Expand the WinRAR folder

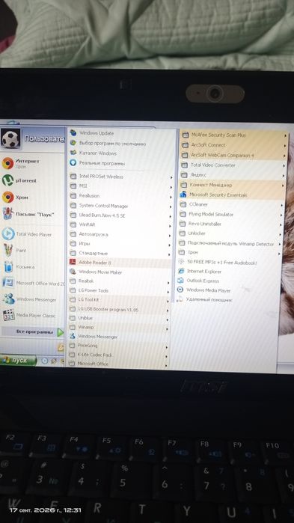[x=120, y=224]
